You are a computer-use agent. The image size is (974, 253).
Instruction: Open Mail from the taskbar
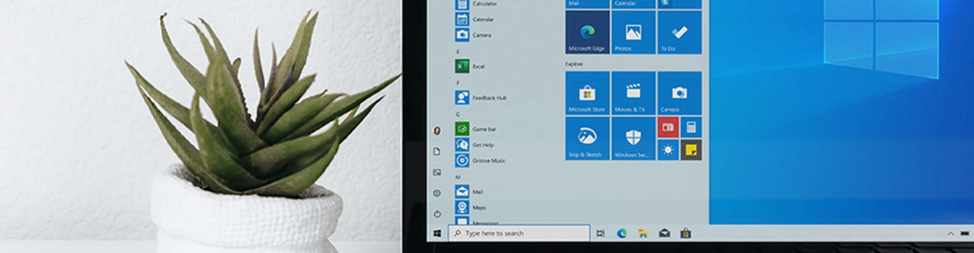point(664,233)
